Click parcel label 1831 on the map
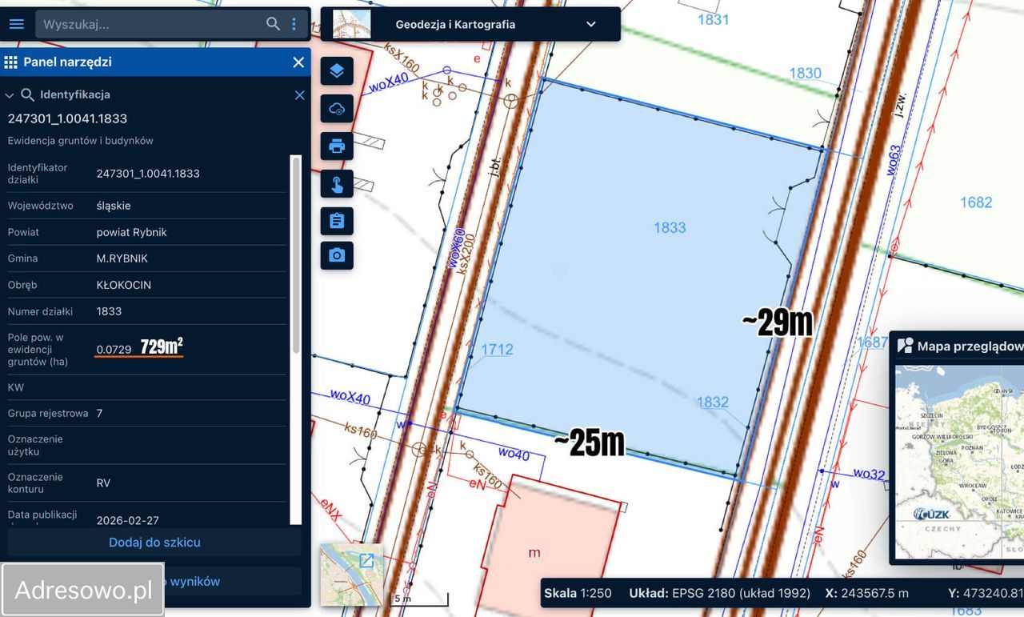The height and width of the screenshot is (617, 1024). point(713,19)
